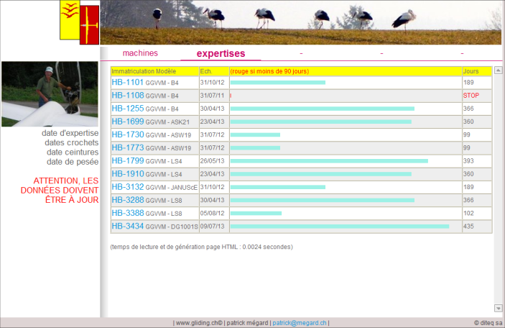Viewport: 505px width, 328px height.
Task: Click the storks banner image
Action: pyautogui.click(x=301, y=22)
